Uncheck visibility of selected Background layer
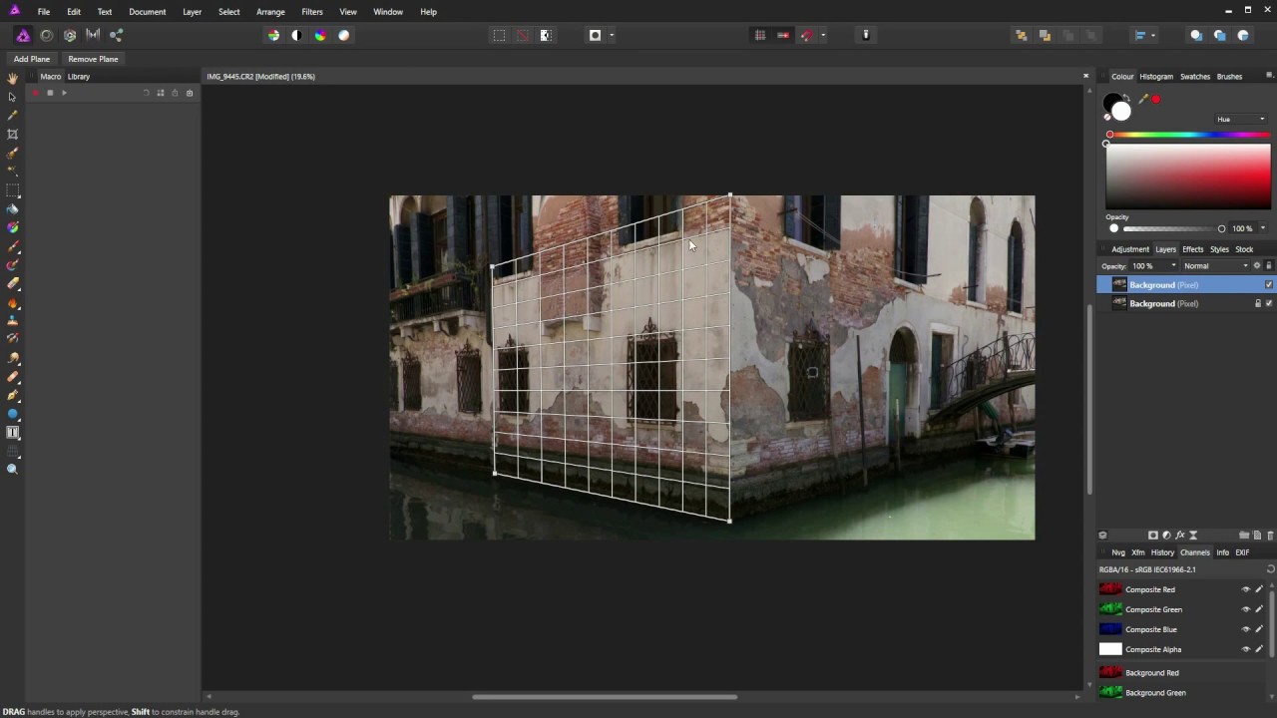The height and width of the screenshot is (718, 1277). 1268,285
